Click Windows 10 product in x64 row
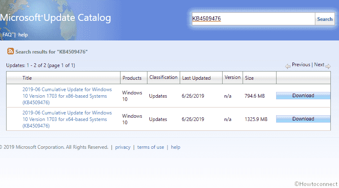Screen dimensions: 339x188 [132, 119]
